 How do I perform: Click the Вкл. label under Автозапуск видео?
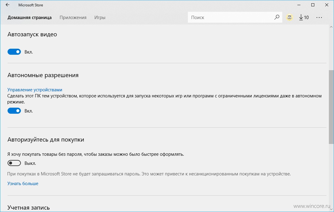pyautogui.click(x=28, y=52)
